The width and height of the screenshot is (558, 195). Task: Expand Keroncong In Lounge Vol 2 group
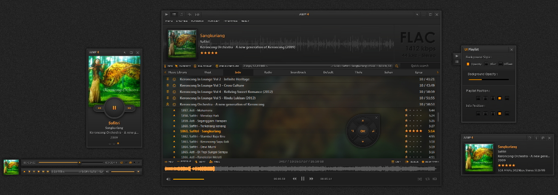167,79
